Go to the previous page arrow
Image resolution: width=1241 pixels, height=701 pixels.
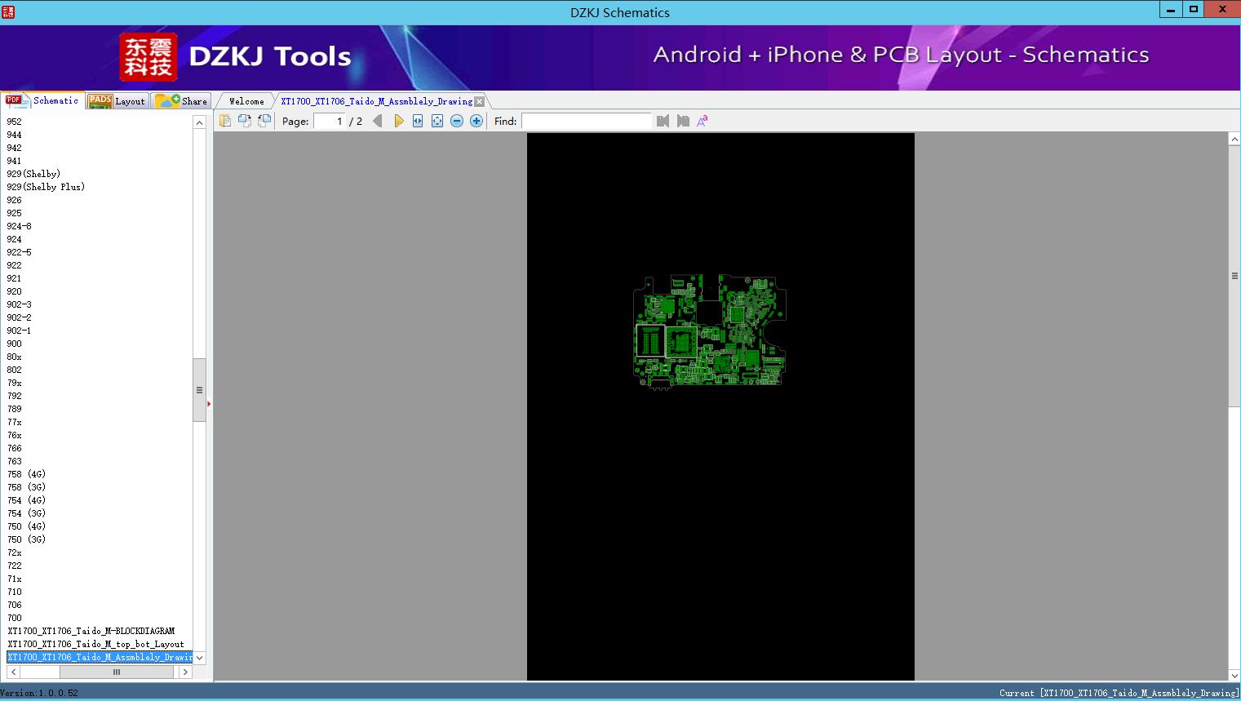[377, 121]
